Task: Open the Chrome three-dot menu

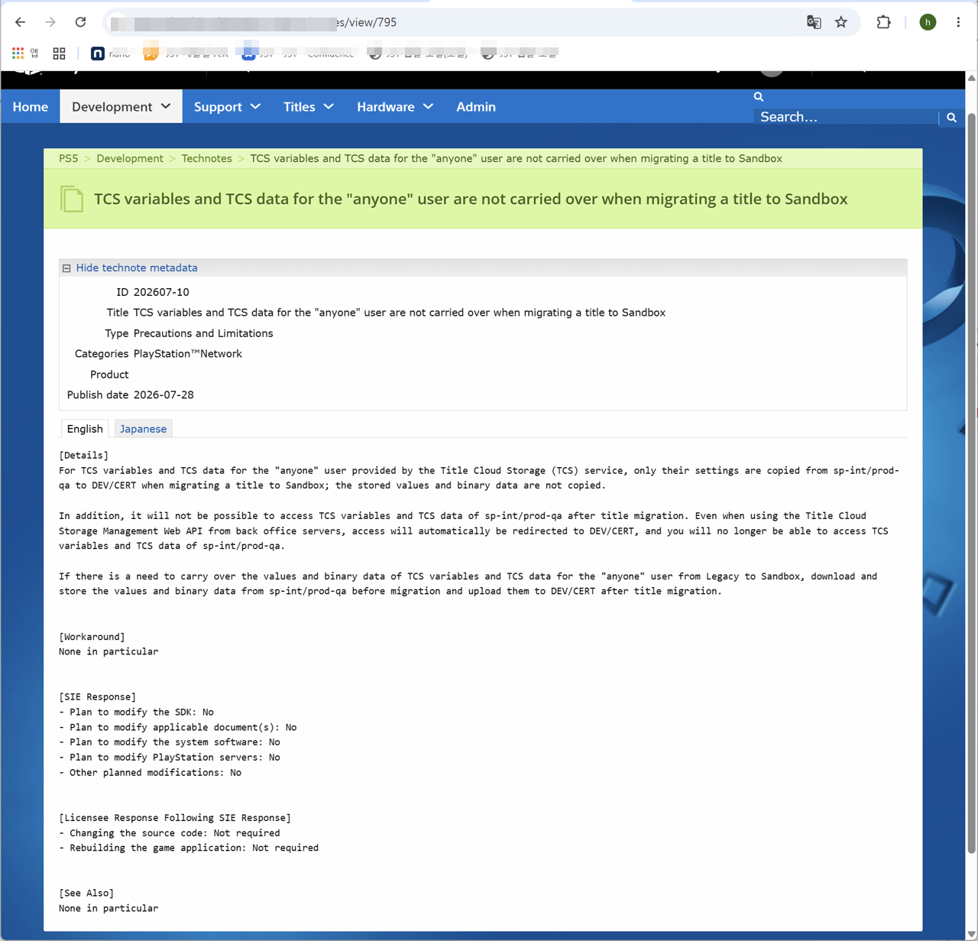Action: (x=958, y=22)
